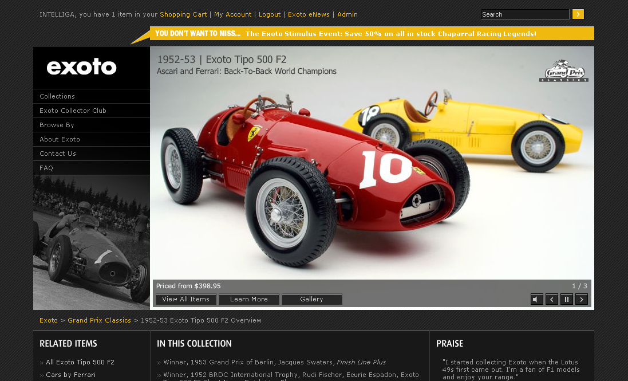This screenshot has height=381, width=628.
Task: Open the FAQ sidebar item
Action: tap(46, 168)
